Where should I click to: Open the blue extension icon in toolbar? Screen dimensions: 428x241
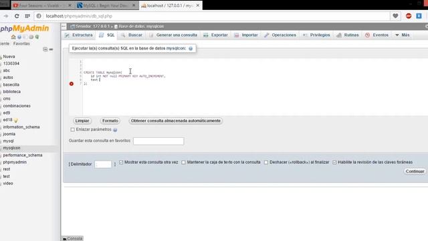point(419,16)
